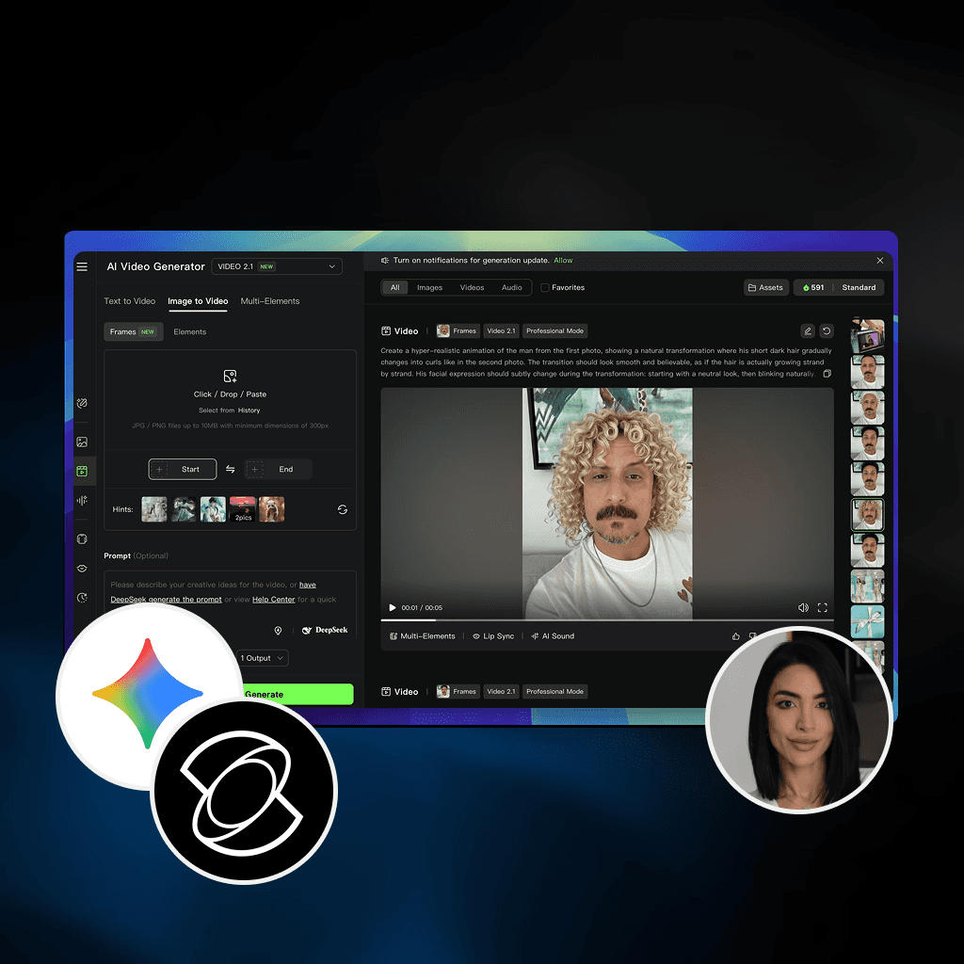Image resolution: width=964 pixels, height=964 pixels.
Task: Open the swirl-shaped icon in left sidebar
Action: 82,403
